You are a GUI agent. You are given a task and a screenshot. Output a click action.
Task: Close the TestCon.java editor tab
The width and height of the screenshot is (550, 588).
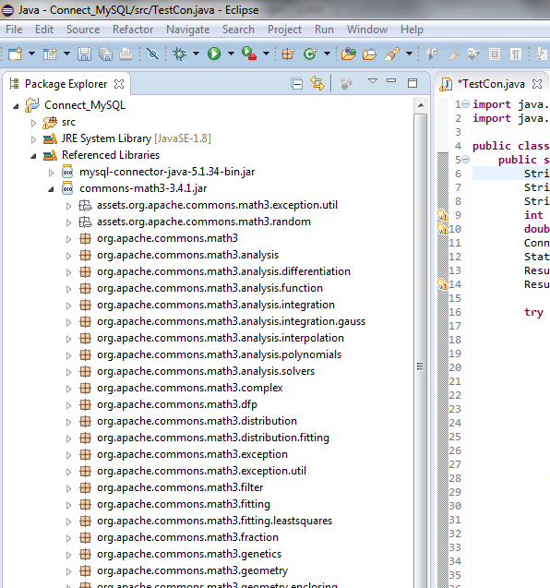pyautogui.click(x=537, y=84)
